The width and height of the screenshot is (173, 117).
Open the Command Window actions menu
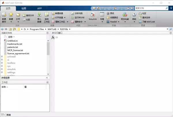(x=171, y=33)
